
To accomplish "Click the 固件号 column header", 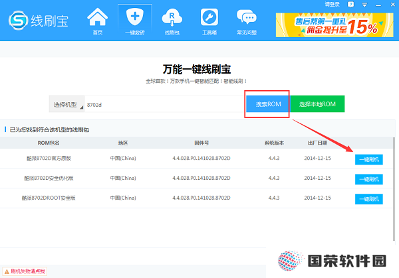I will pos(201,143).
